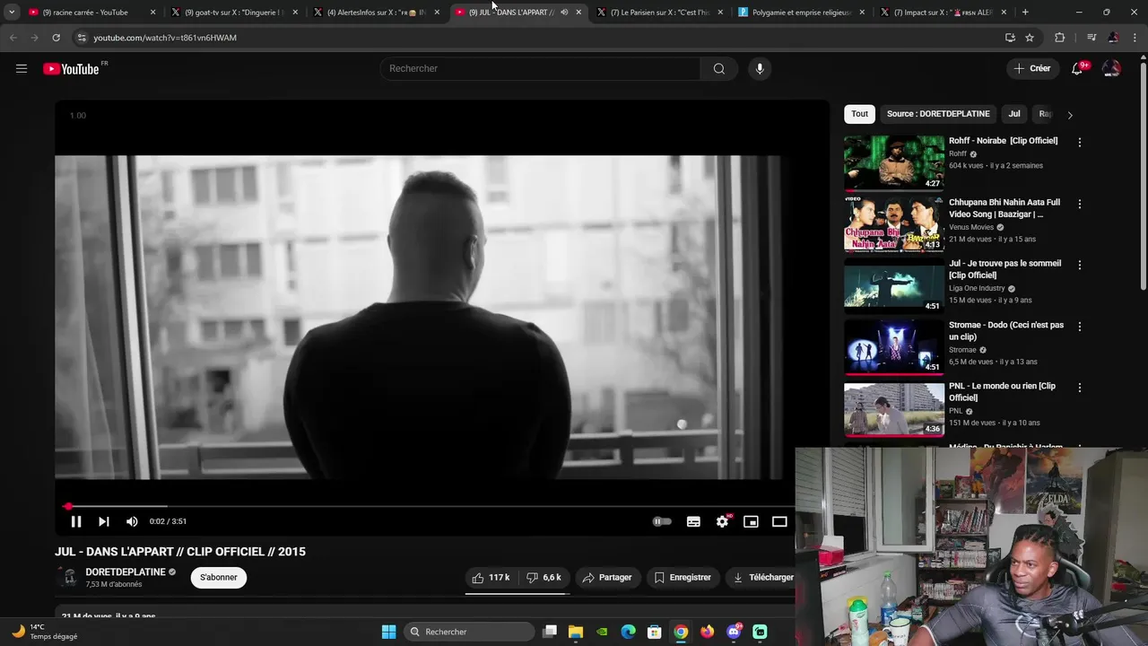Open the media controls music icon
Screen dimensions: 1148x646
tap(1091, 38)
